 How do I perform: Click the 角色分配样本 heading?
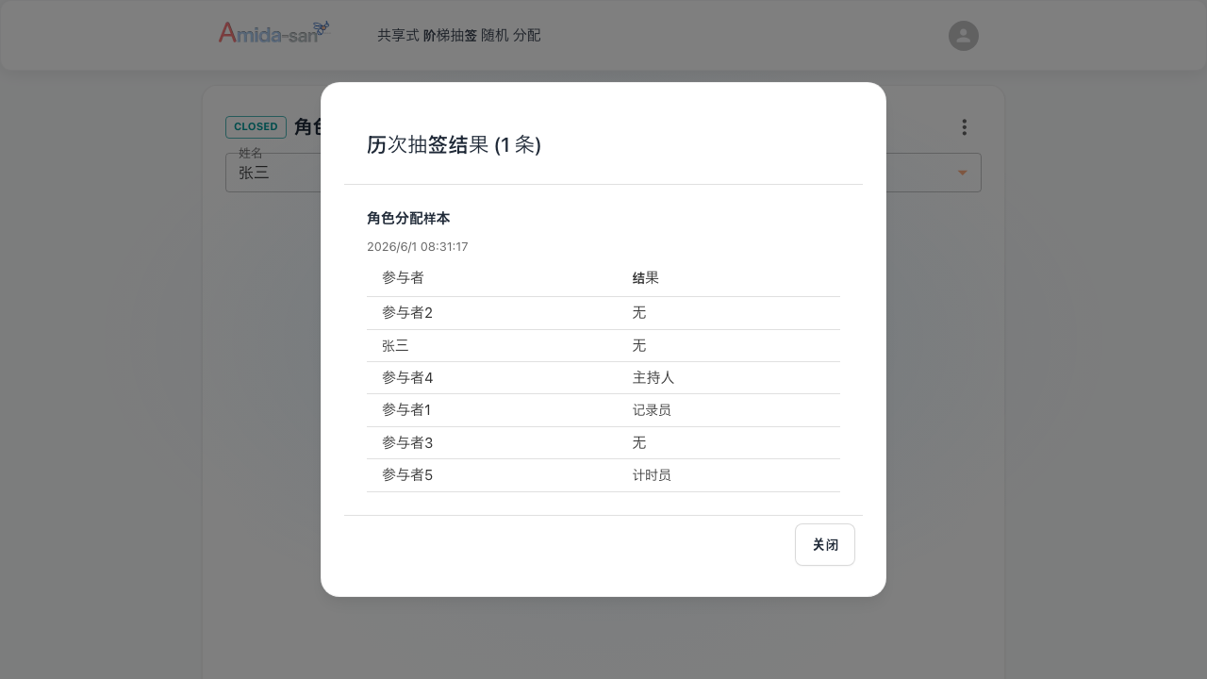tap(408, 218)
